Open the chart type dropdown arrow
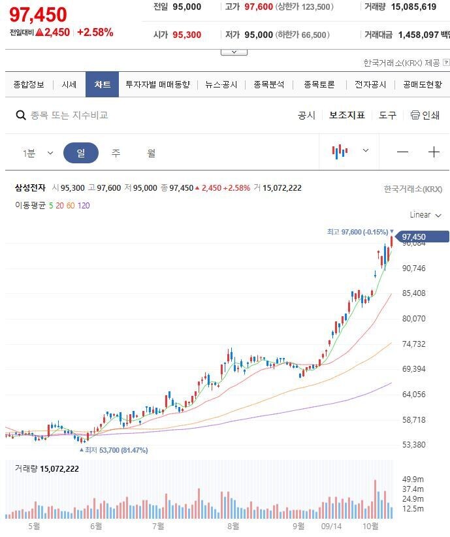The height and width of the screenshot is (537, 450). click(x=366, y=151)
